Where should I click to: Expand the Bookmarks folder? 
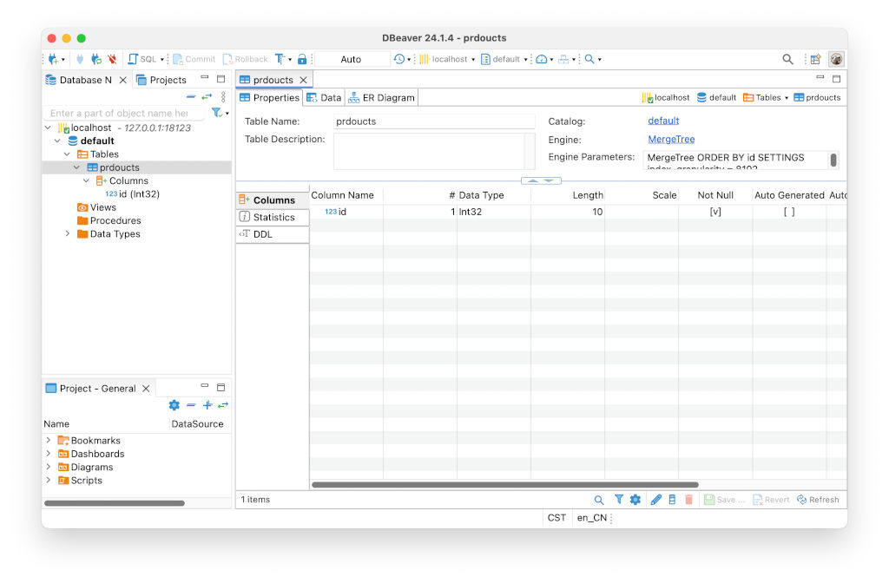49,440
